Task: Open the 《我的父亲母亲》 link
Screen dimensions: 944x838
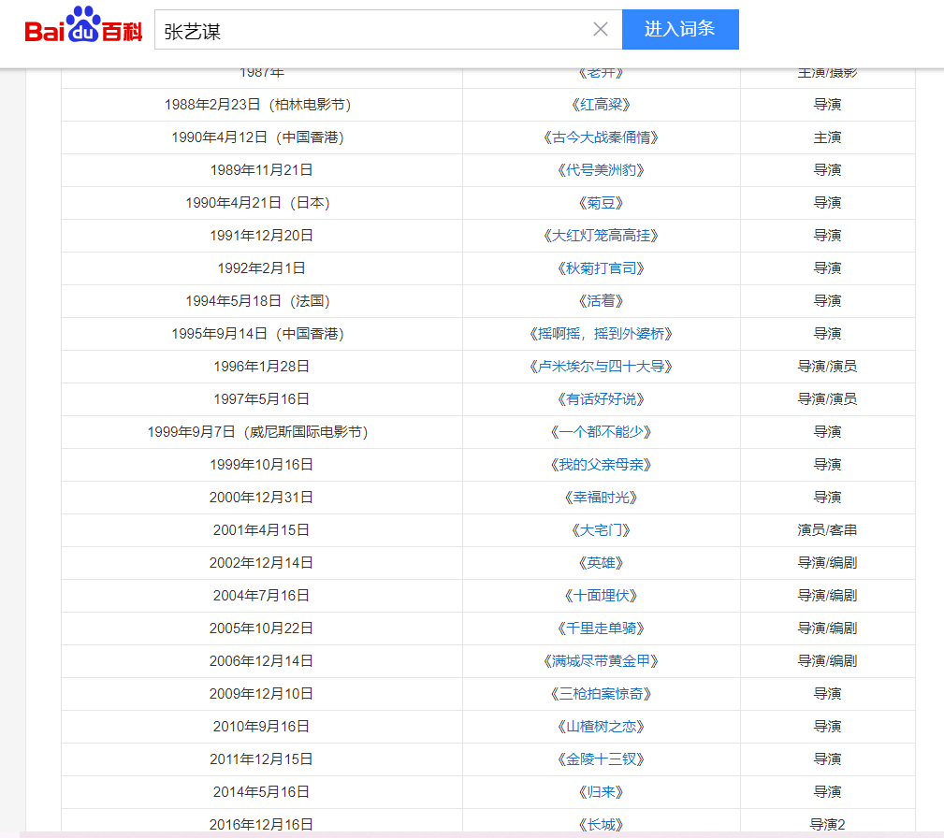Action: [x=601, y=464]
